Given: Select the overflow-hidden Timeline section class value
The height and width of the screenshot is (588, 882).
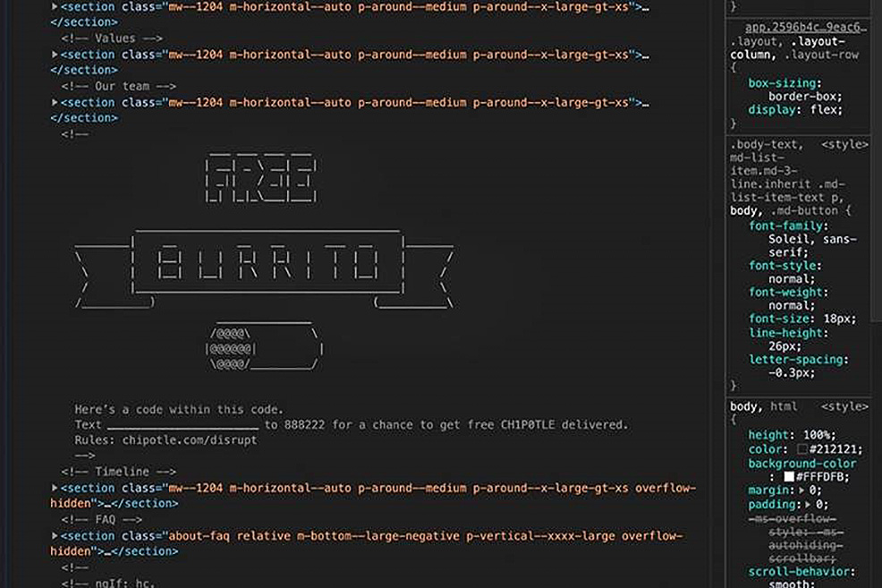Looking at the screenshot, I should 373,496.
